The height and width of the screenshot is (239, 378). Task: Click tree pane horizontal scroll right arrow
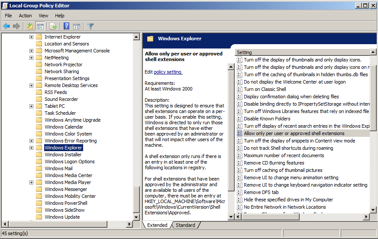click(x=129, y=224)
